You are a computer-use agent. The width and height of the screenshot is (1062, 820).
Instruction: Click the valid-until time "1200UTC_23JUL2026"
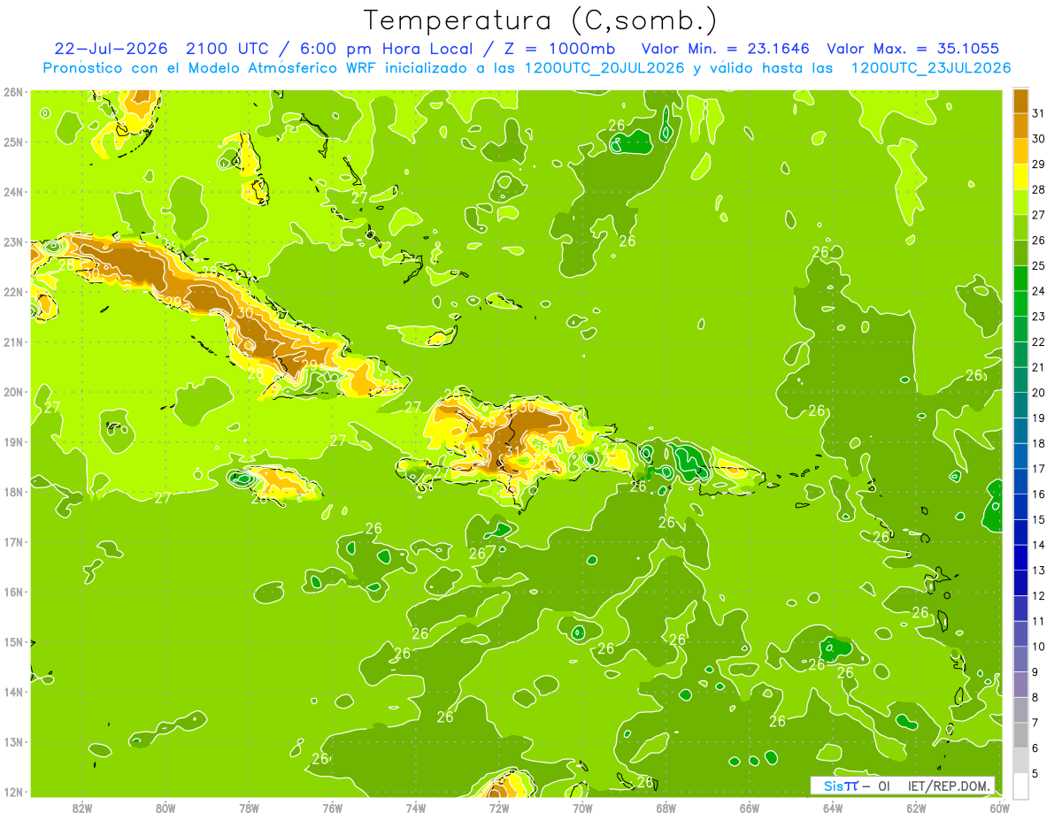point(931,67)
